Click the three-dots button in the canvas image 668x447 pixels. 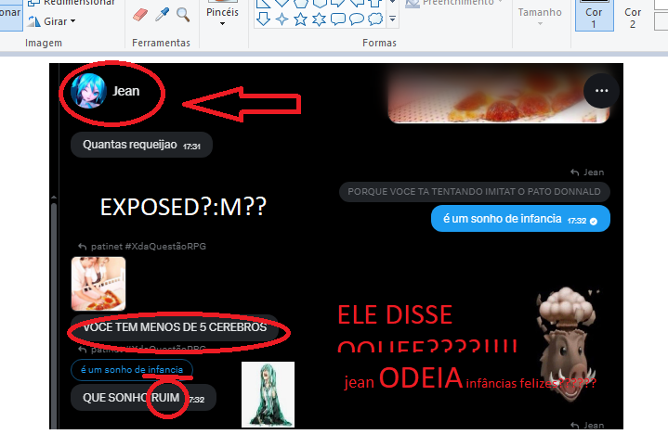click(x=601, y=91)
